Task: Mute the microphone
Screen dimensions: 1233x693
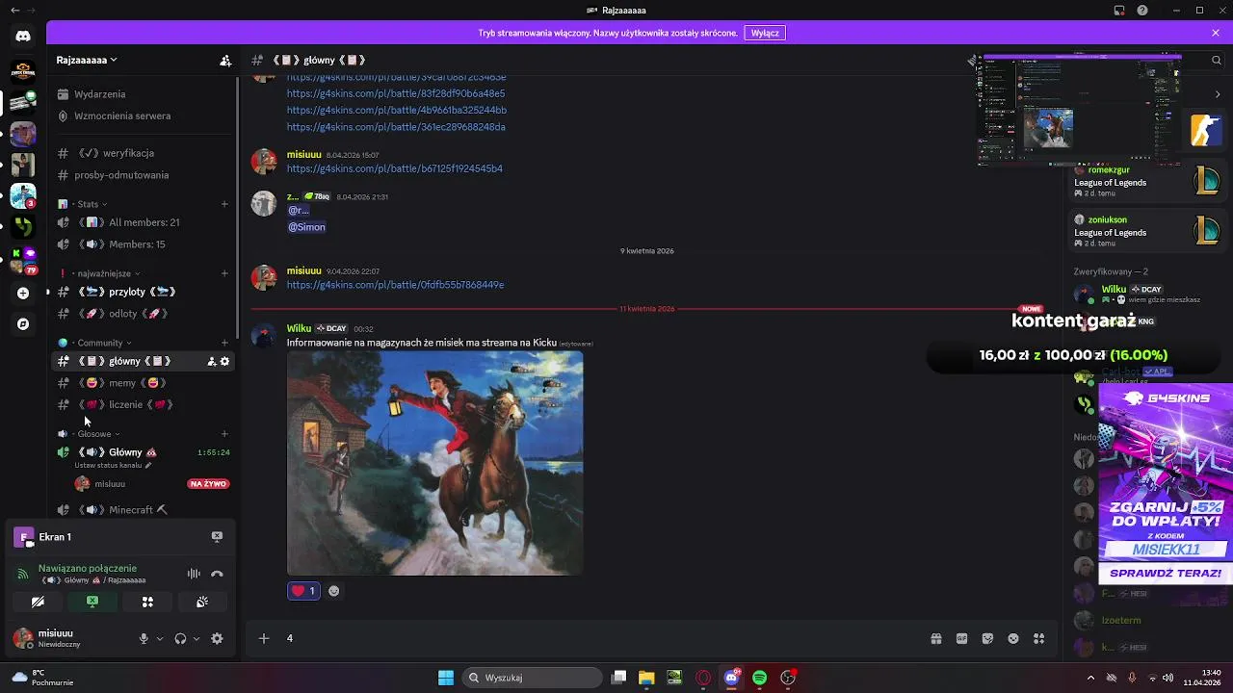Action: (x=144, y=639)
